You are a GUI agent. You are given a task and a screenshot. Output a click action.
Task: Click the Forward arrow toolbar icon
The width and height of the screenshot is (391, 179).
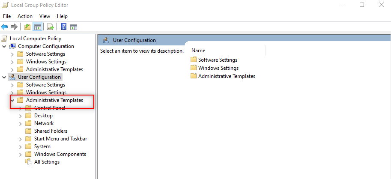click(14, 27)
